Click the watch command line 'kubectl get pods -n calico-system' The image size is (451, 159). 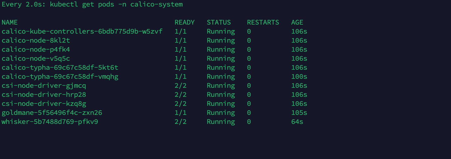[116, 5]
